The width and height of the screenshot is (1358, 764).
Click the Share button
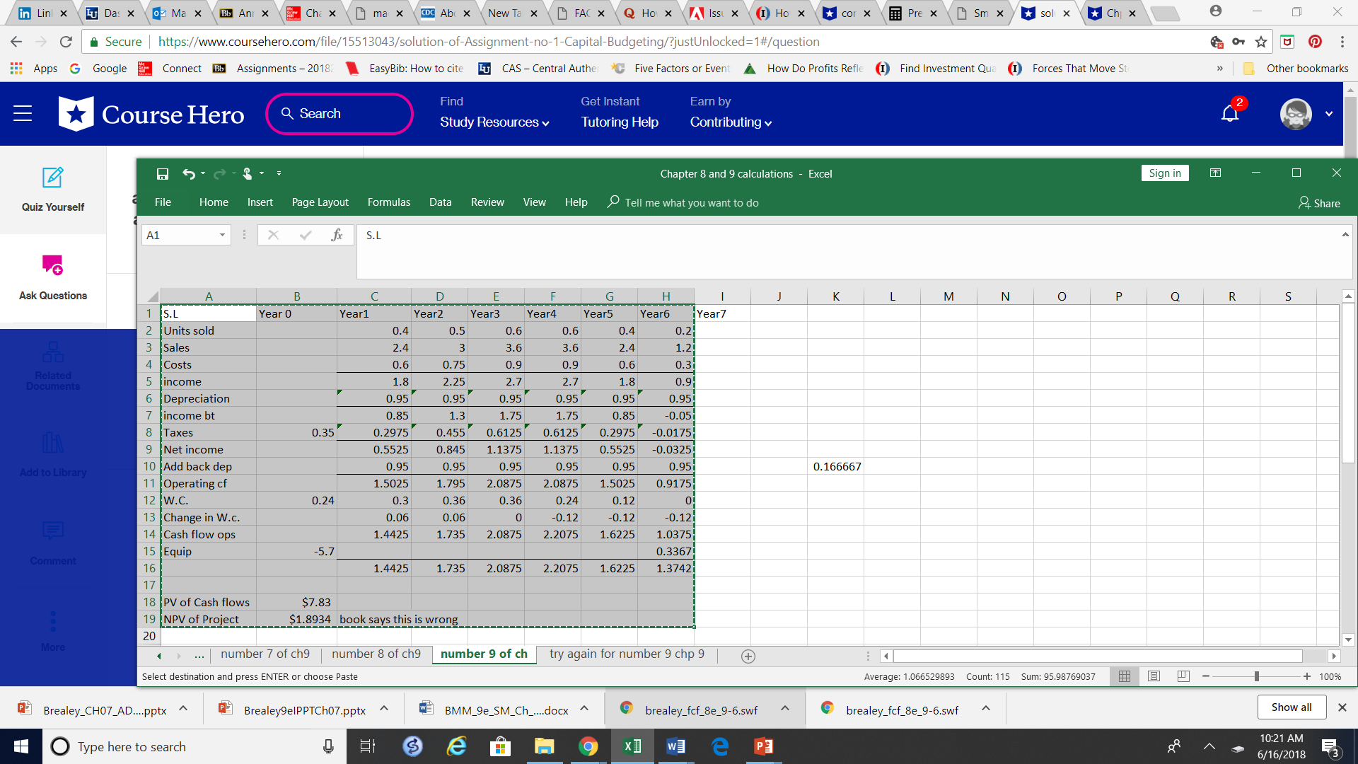(x=1318, y=203)
